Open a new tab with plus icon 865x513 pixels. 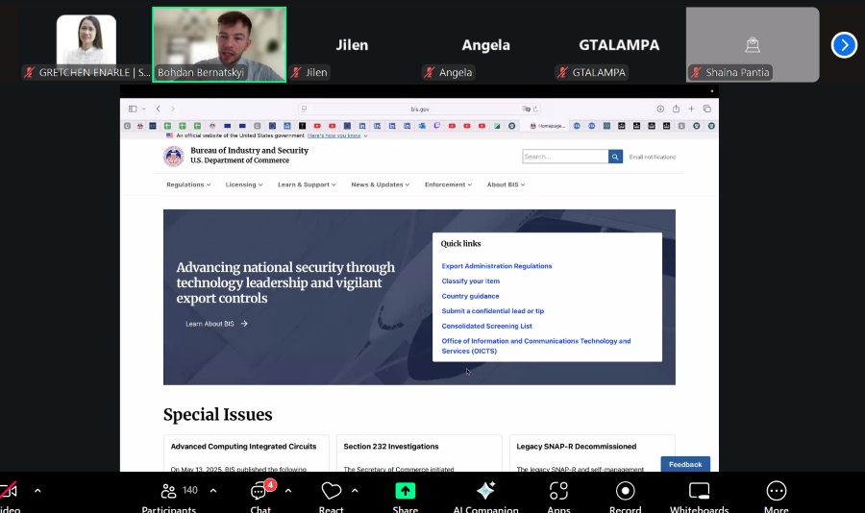coord(691,109)
